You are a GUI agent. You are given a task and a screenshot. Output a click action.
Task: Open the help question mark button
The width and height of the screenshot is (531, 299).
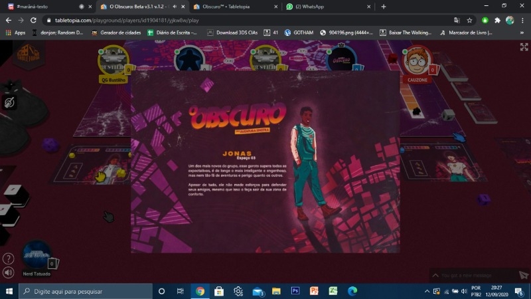[x=8, y=259]
